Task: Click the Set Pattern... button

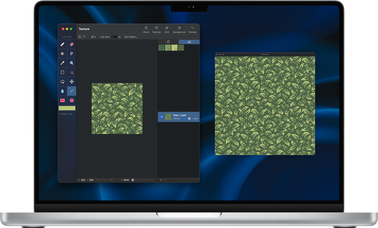Action: coord(131,37)
